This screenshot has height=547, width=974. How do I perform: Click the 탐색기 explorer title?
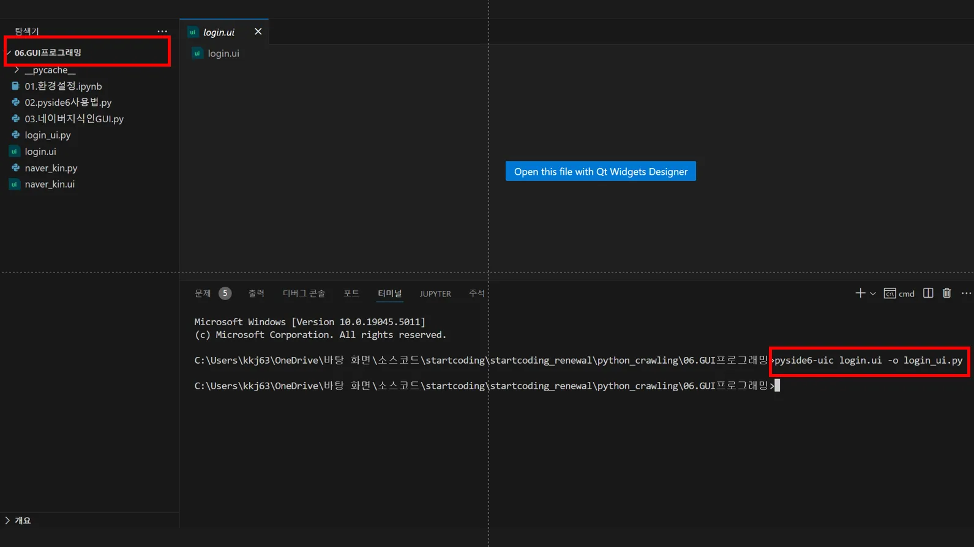click(x=27, y=31)
